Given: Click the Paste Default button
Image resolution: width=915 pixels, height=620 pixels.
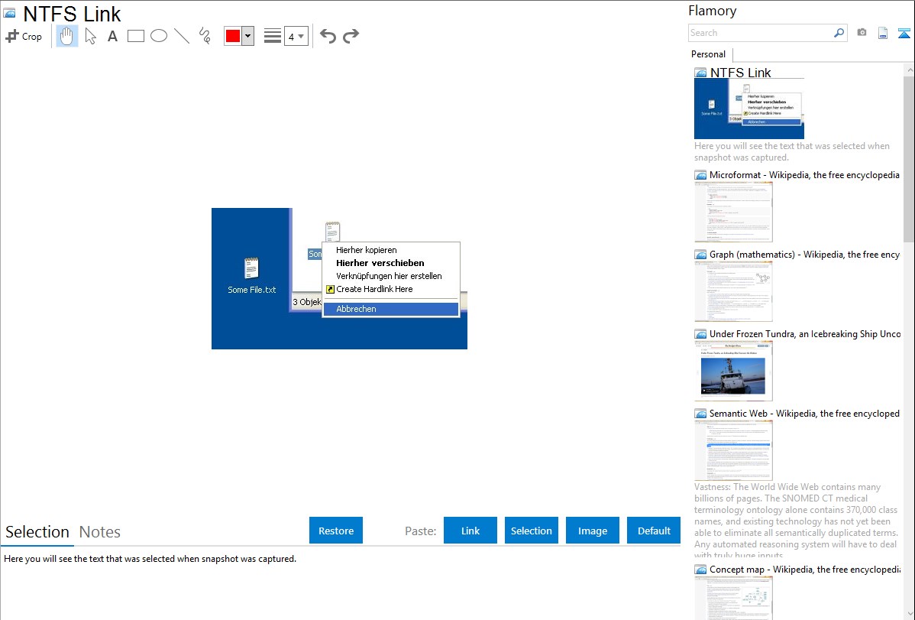Looking at the screenshot, I should (654, 531).
